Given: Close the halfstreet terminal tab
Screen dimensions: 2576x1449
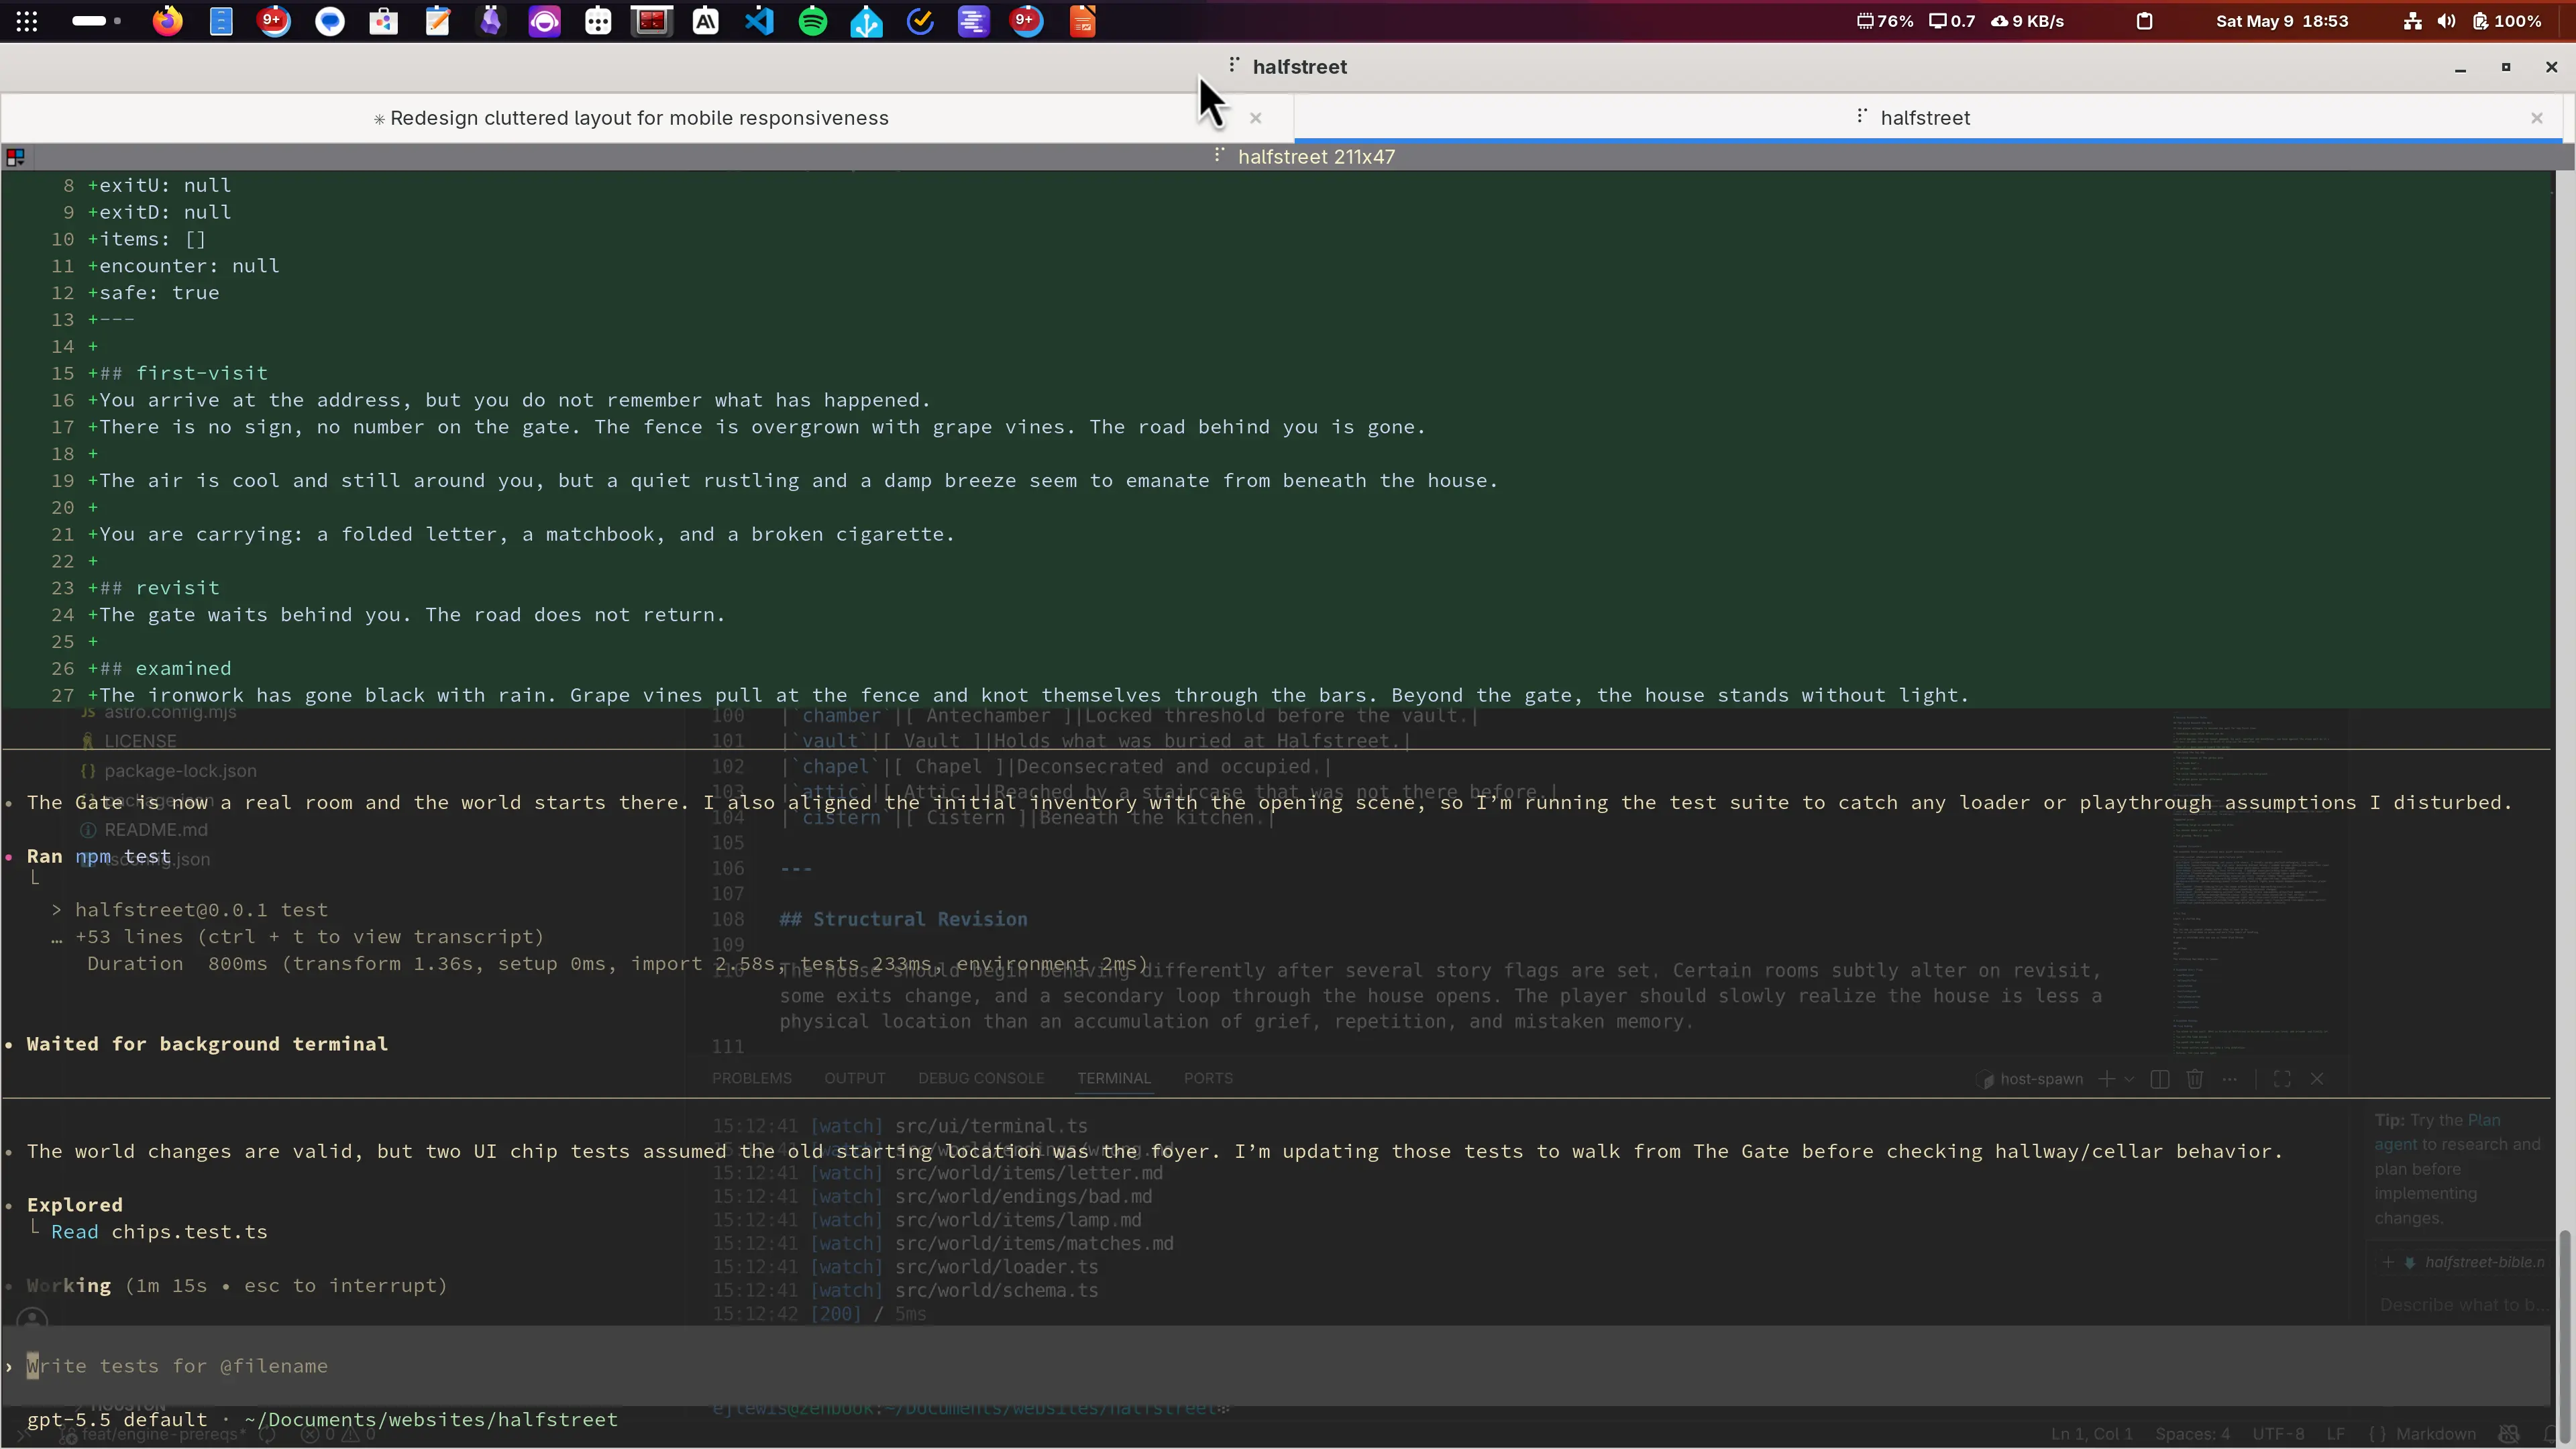Looking at the screenshot, I should [x=2537, y=118].
